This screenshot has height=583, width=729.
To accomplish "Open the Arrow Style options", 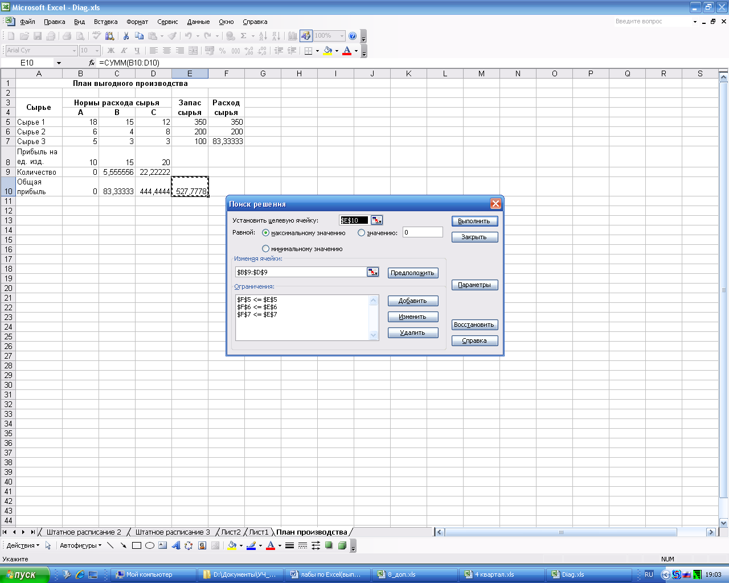I will (x=316, y=545).
